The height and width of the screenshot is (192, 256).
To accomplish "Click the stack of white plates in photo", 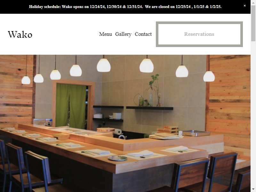I will pyautogui.click(x=117, y=116).
